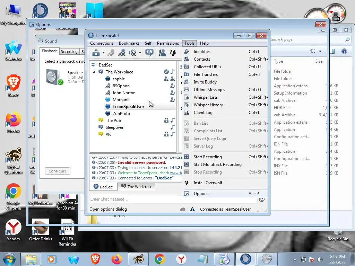The width and height of the screenshot is (355, 266).
Task: Click the Tools menu header
Action: point(189,43)
